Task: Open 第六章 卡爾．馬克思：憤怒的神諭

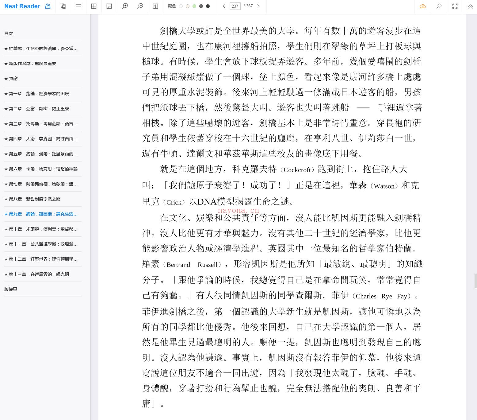Action: (x=43, y=169)
